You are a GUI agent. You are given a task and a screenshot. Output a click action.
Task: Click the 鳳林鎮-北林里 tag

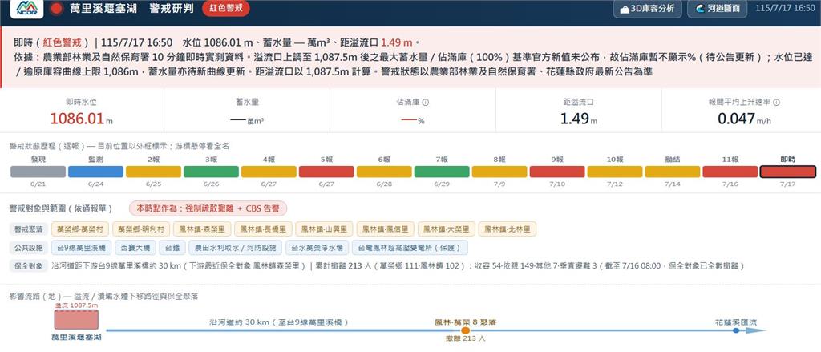point(508,229)
